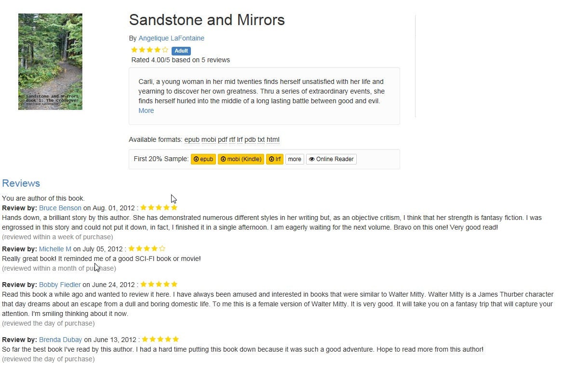The image size is (563, 383).
Task: Click the Reviews section heading
Action: [21, 183]
